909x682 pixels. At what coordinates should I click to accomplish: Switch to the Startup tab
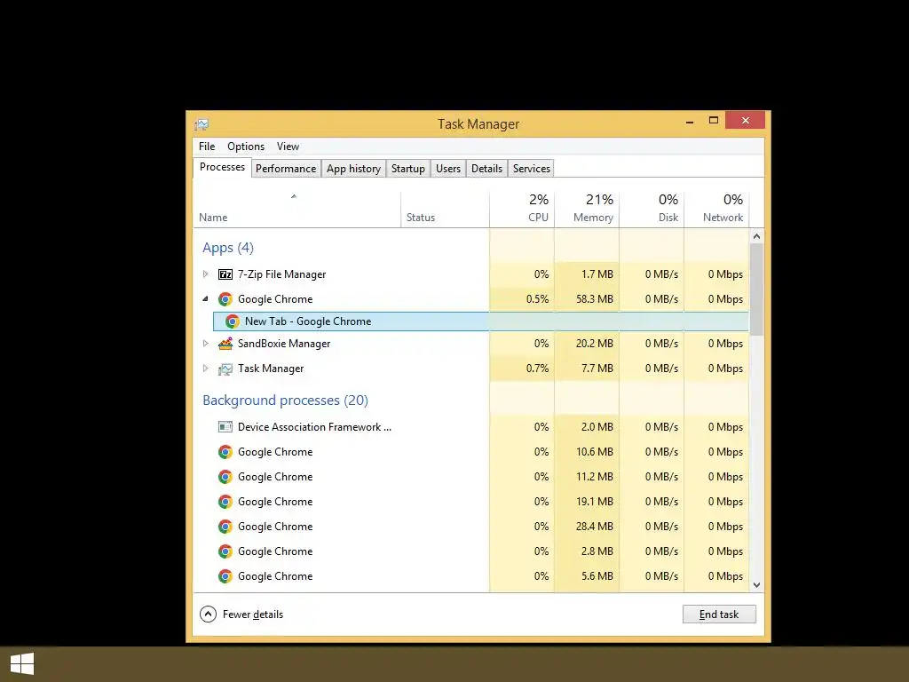click(408, 169)
